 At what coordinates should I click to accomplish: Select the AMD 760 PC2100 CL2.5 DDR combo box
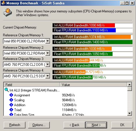click(x=27, y=76)
